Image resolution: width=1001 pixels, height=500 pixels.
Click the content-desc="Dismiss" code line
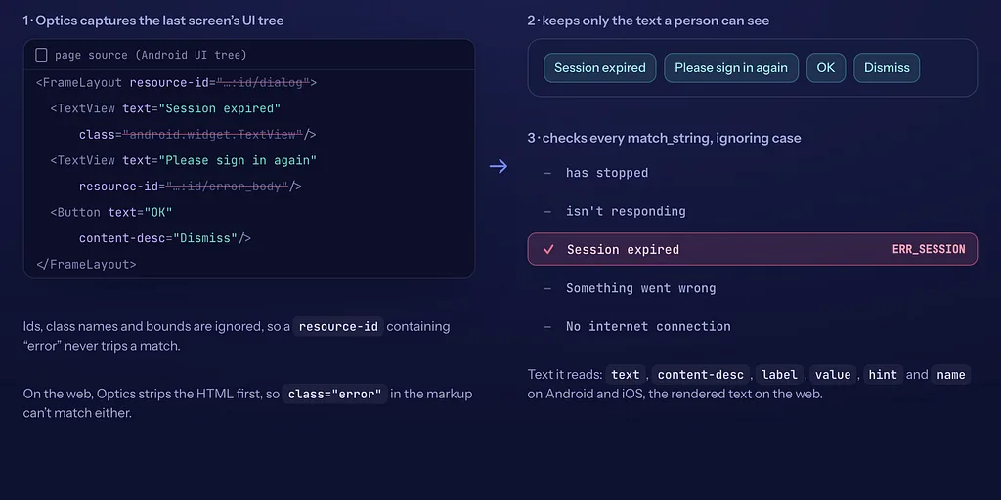[164, 238]
